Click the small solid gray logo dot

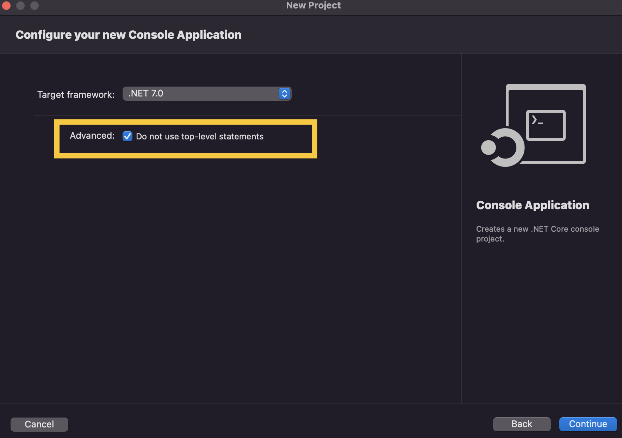489,147
